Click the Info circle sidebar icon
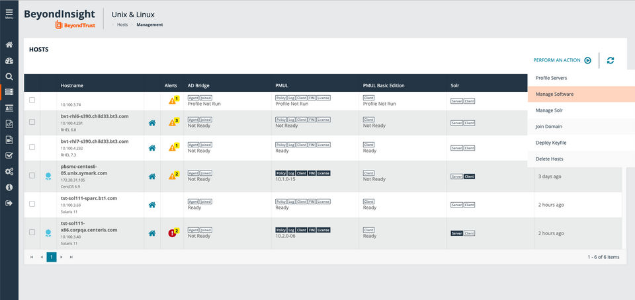This screenshot has height=300, width=635. (9, 187)
